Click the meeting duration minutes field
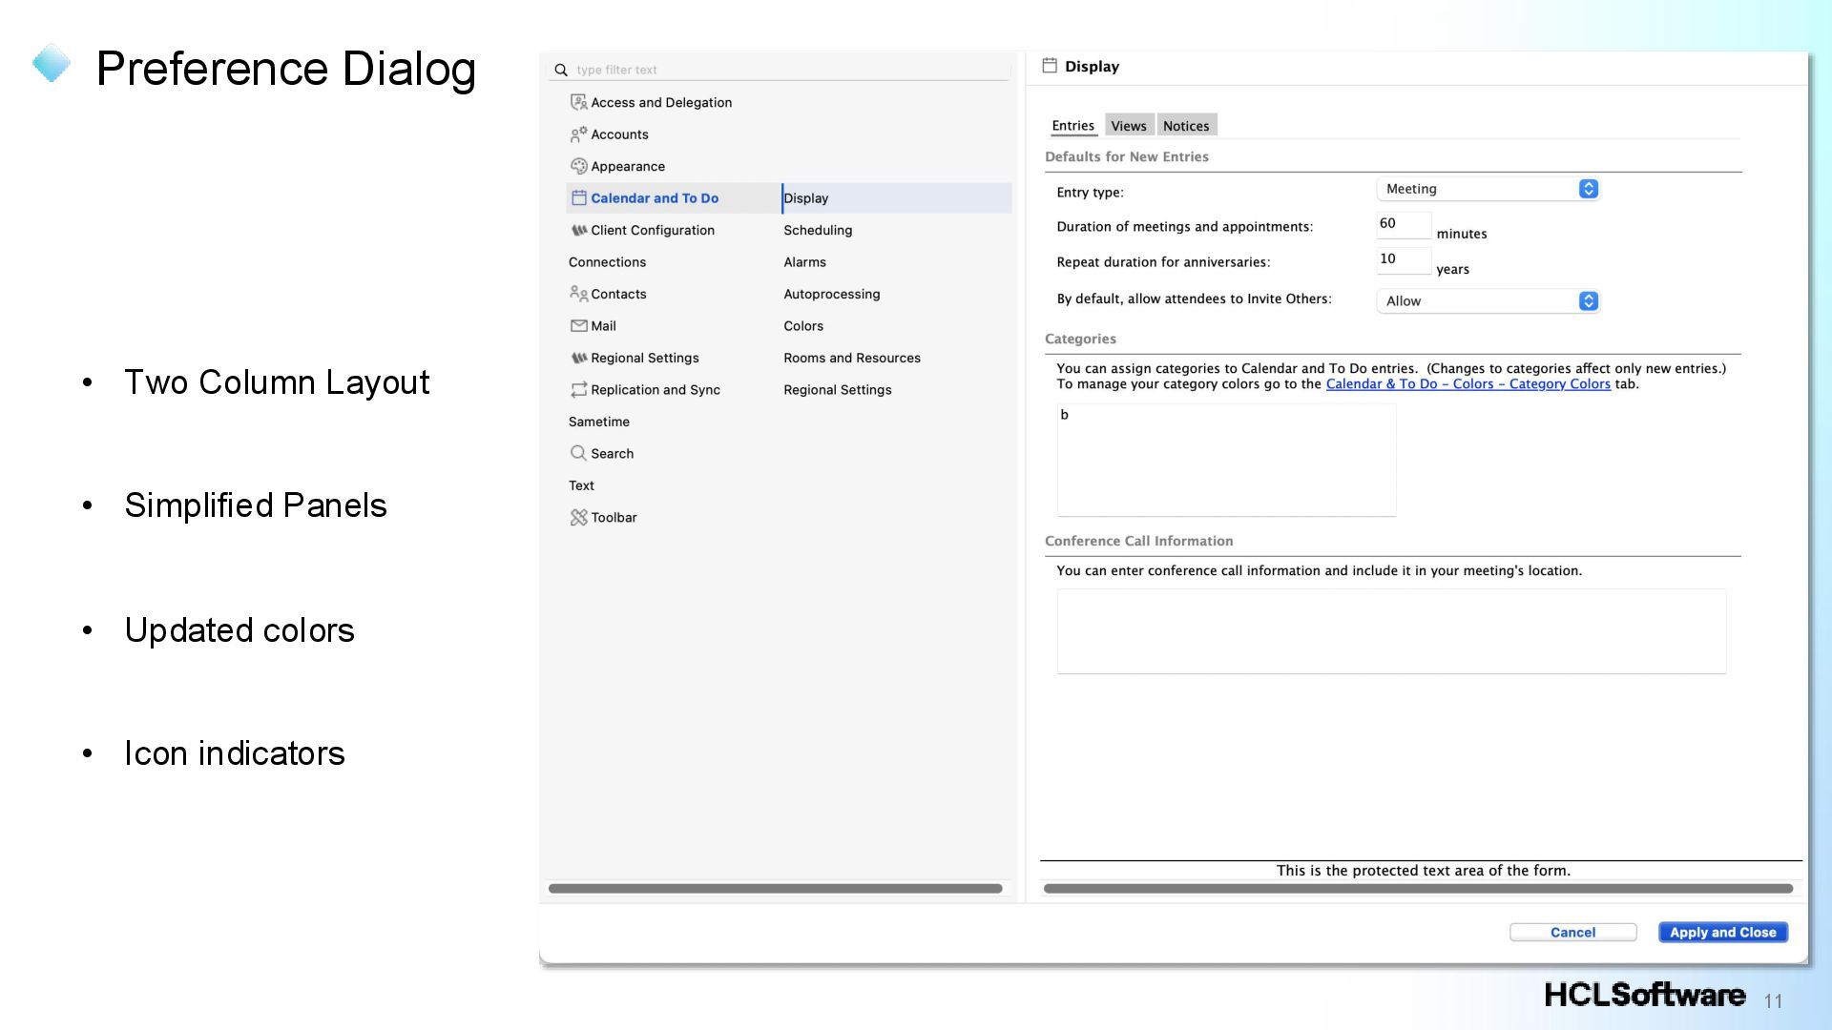 click(x=1403, y=224)
